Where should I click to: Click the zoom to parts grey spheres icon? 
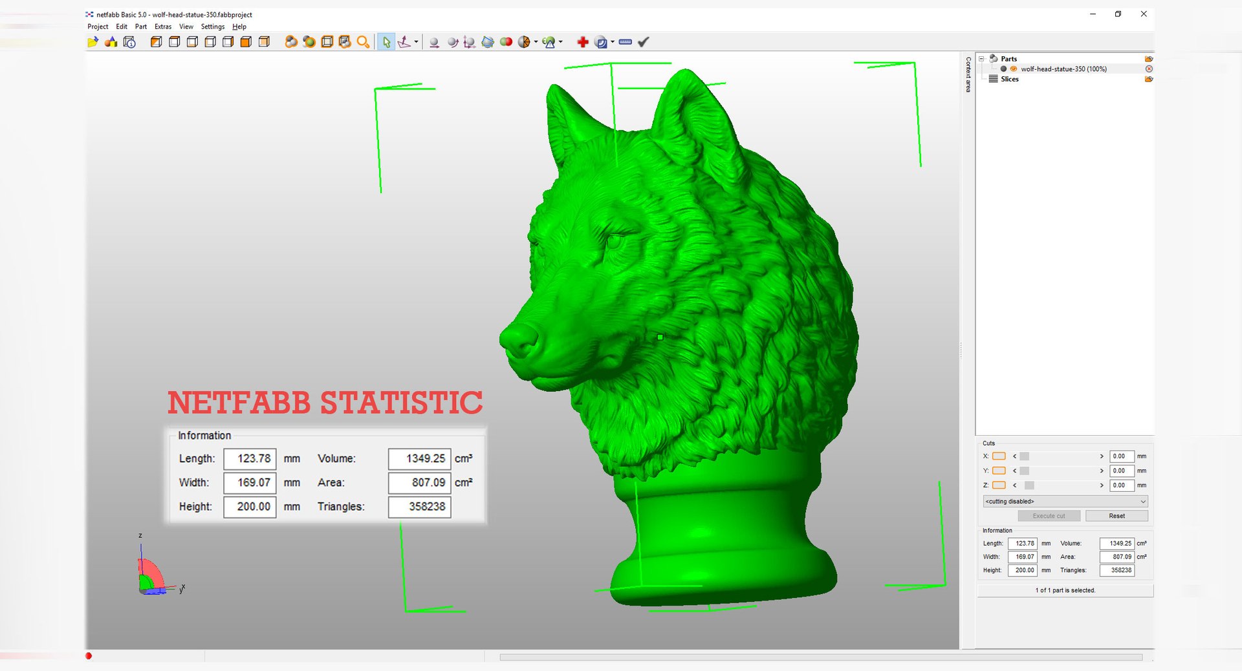pos(291,42)
